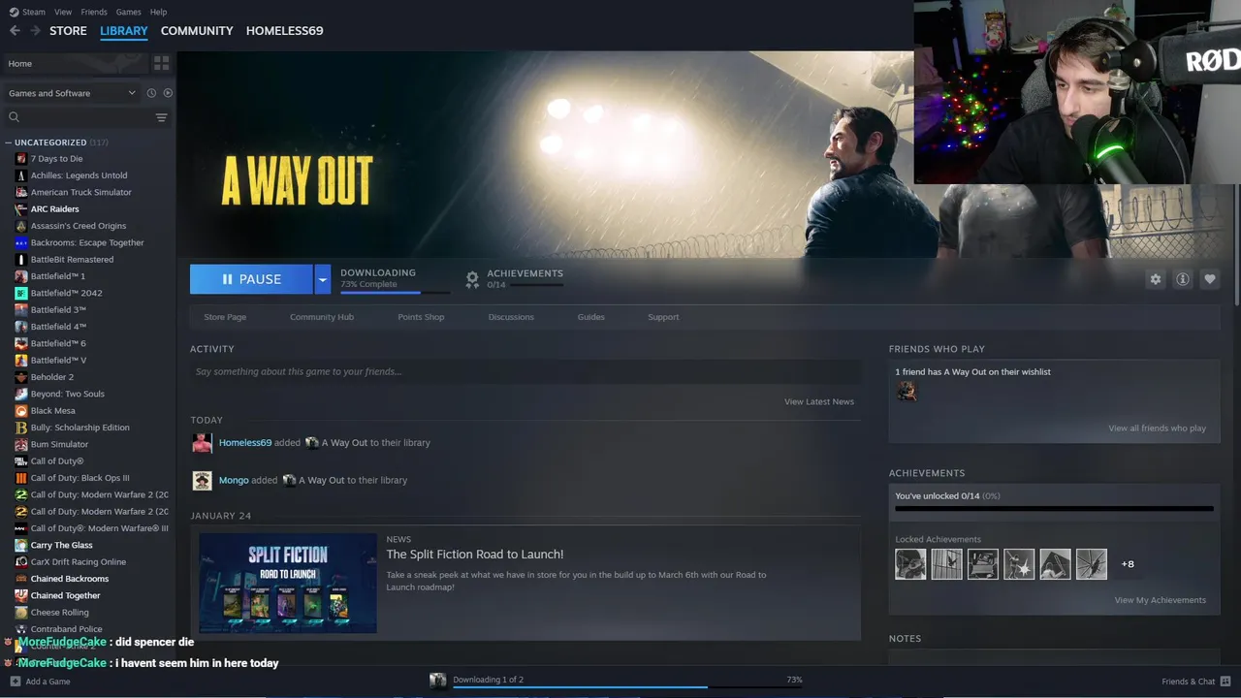Click View all friends who play
Viewport: 1241px width, 698px height.
point(1158,428)
